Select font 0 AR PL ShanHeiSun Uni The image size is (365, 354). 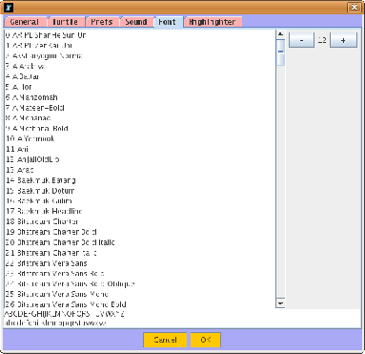point(140,35)
